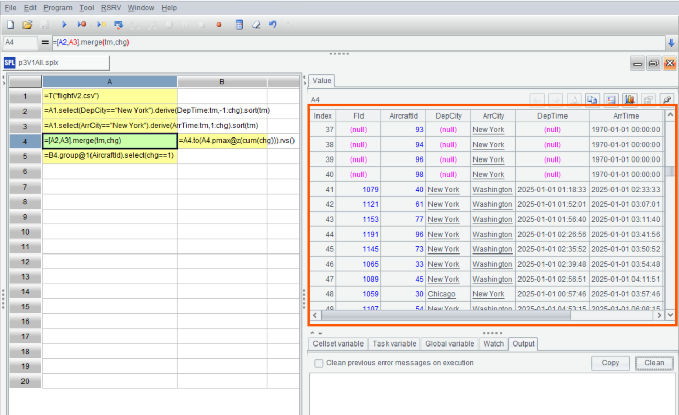Click the New file toolbar icon
This screenshot has width=679, height=415.
point(10,25)
